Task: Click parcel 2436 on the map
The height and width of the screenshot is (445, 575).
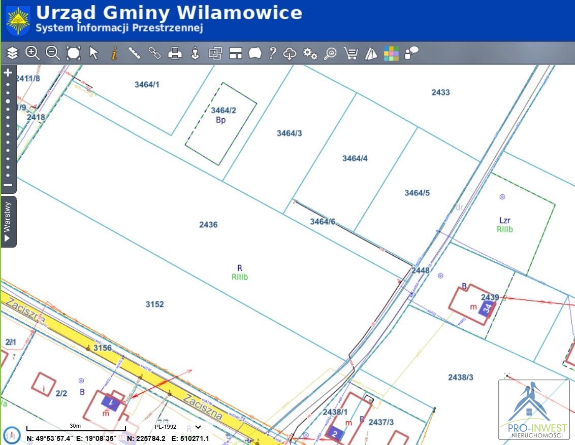Action: tap(208, 225)
